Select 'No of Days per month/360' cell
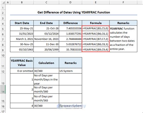 coord(46,89)
